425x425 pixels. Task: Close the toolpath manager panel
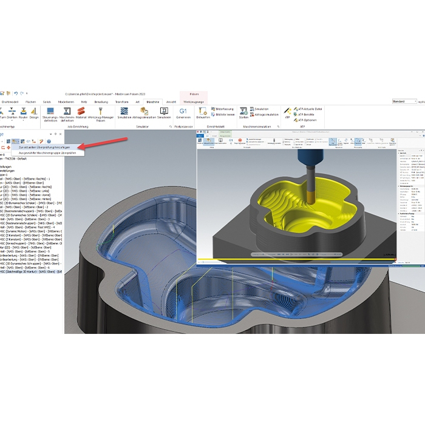(61, 134)
